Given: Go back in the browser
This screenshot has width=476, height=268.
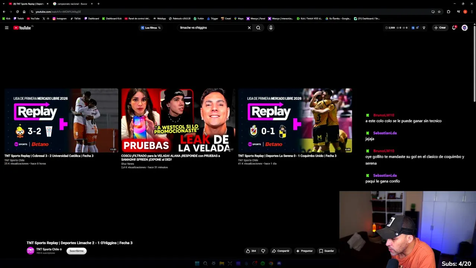Looking at the screenshot, I should (4, 12).
